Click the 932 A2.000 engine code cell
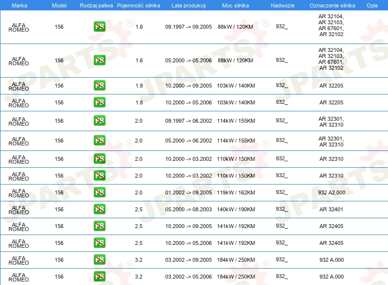 [331, 192]
